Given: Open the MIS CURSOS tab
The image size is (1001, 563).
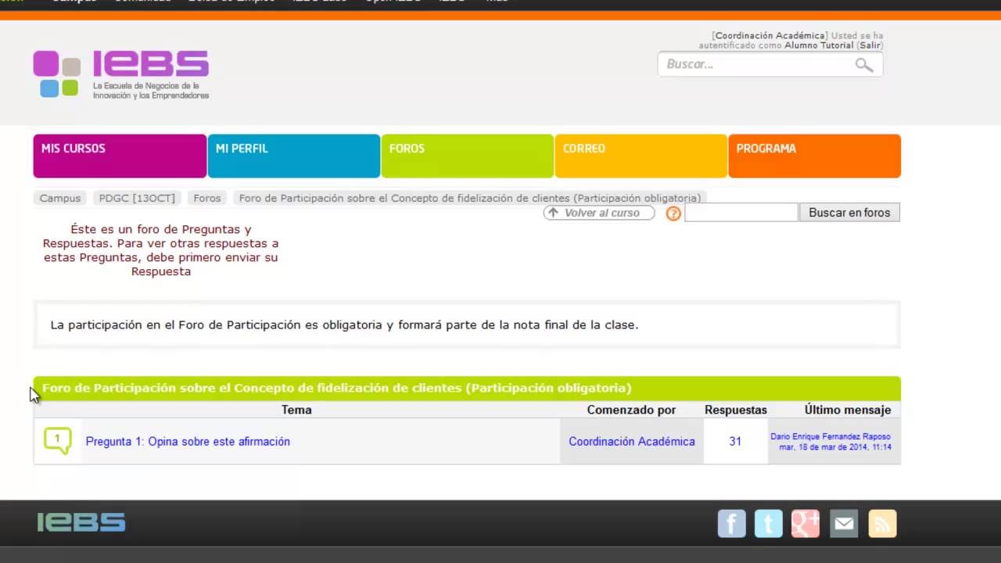Looking at the screenshot, I should [120, 156].
